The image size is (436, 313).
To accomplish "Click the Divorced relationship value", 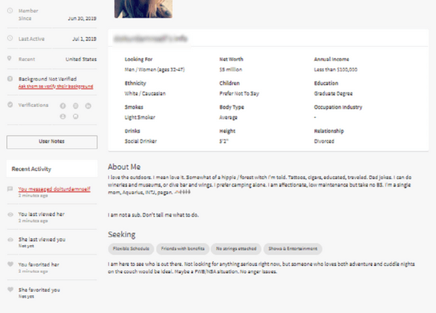I will 324,141.
